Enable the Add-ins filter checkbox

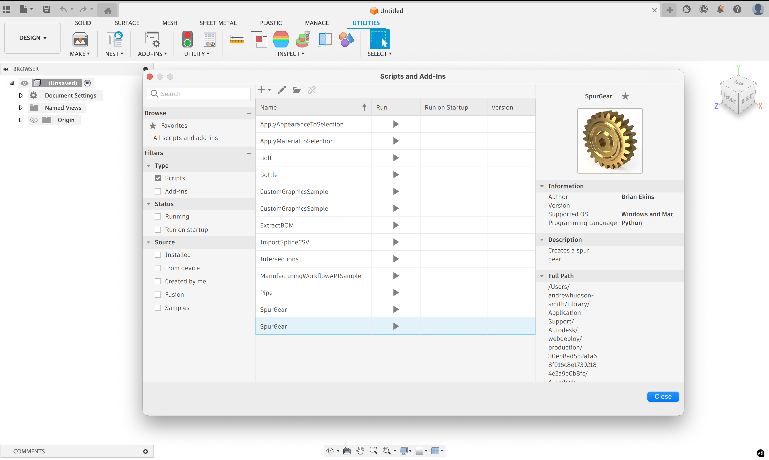pos(158,191)
